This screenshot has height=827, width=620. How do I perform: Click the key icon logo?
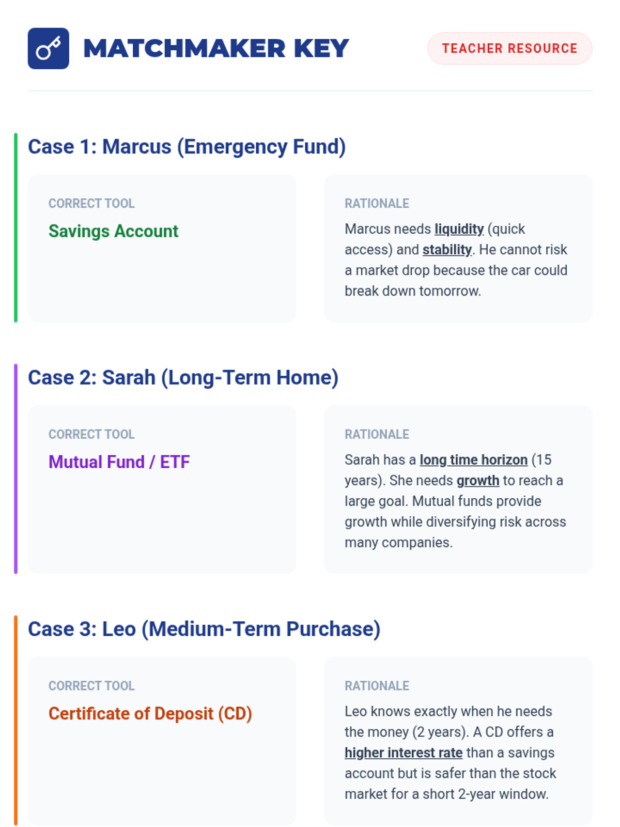pyautogui.click(x=48, y=49)
